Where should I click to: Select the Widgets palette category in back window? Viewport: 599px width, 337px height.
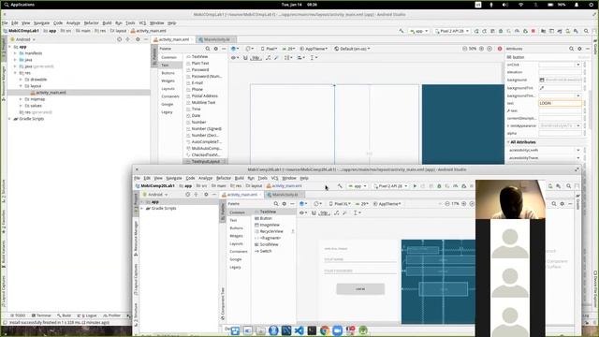pyautogui.click(x=168, y=81)
